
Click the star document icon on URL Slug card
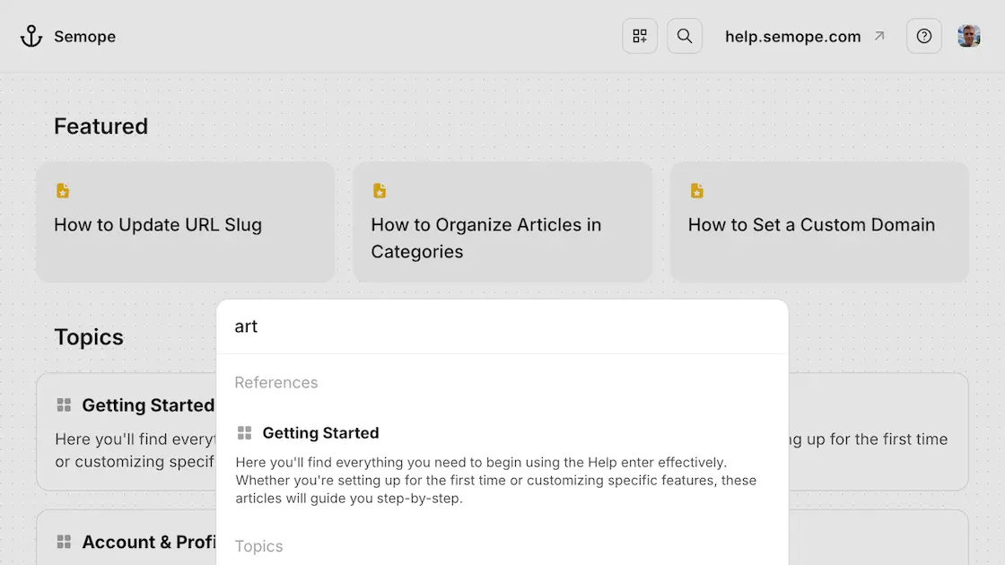pos(63,191)
